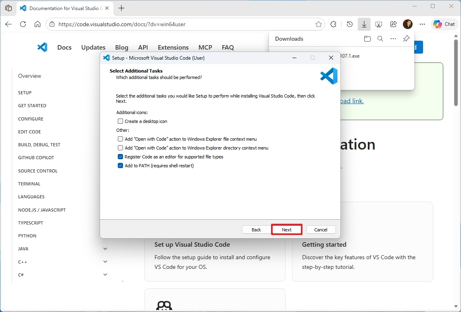
Task: Check Open with Code file context menu option
Action: [x=120, y=139]
